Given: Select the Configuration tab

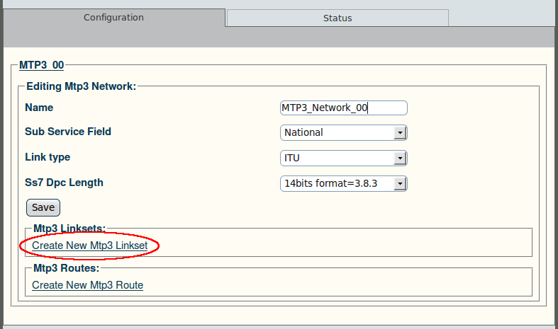Looking at the screenshot, I should [x=114, y=18].
